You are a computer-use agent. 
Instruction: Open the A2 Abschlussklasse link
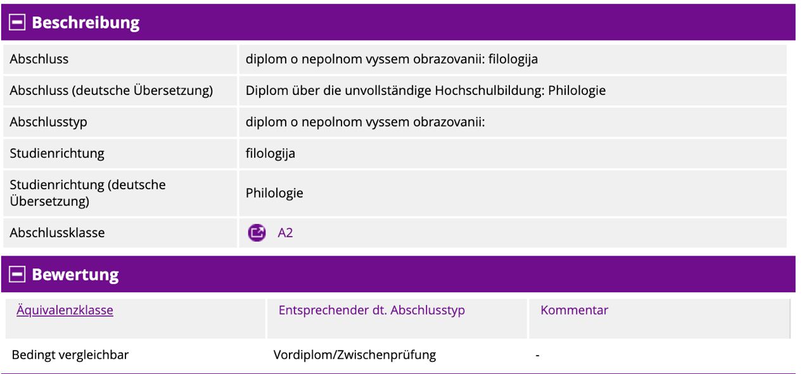285,233
